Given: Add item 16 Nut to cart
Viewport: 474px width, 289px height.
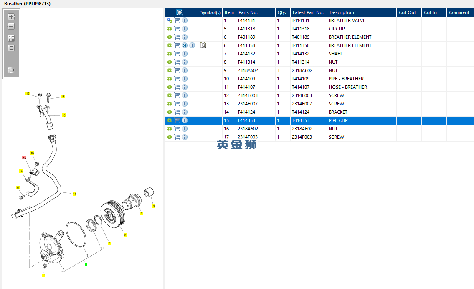Looking at the screenshot, I should point(177,129).
